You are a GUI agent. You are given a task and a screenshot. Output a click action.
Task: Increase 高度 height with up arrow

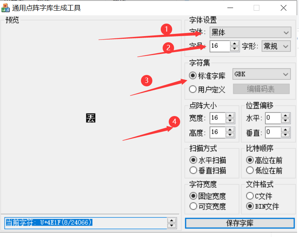(x=230, y=130)
